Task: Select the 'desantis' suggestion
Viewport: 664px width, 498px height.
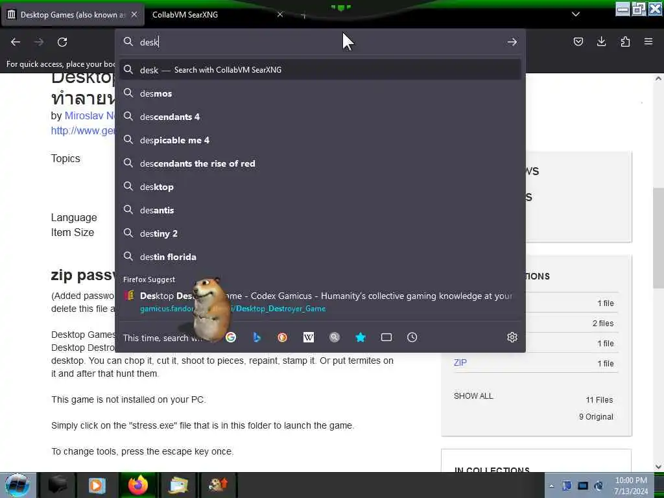Action: tap(320, 210)
